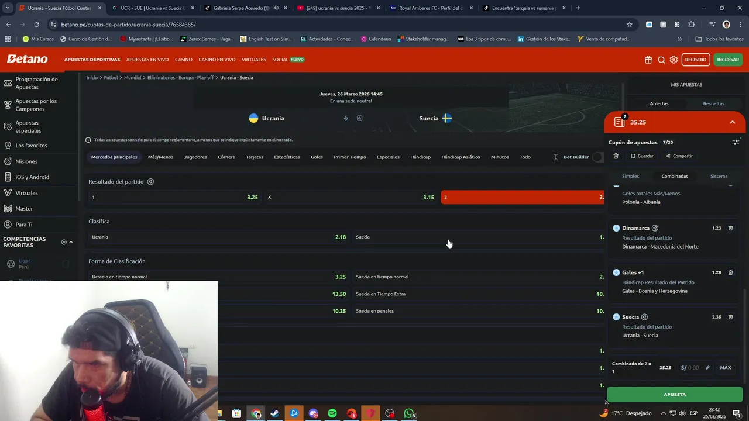Click Compartir to share coupon

679,156
